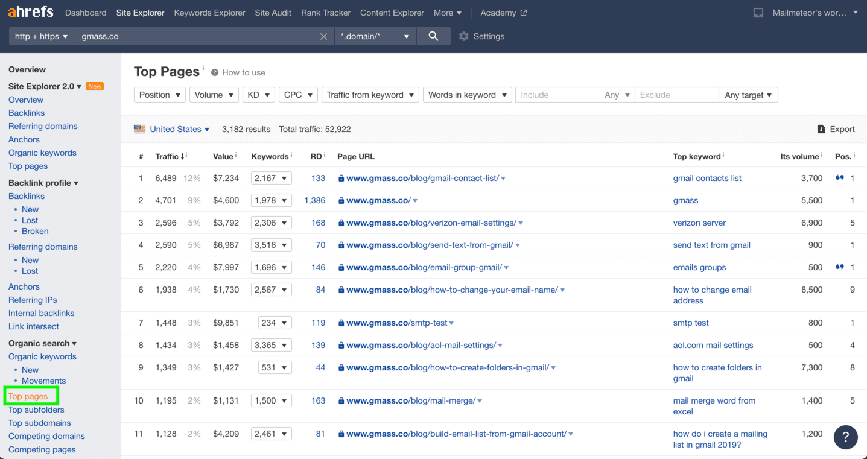Open the *.domain/* mode dropdown

pyautogui.click(x=375, y=36)
